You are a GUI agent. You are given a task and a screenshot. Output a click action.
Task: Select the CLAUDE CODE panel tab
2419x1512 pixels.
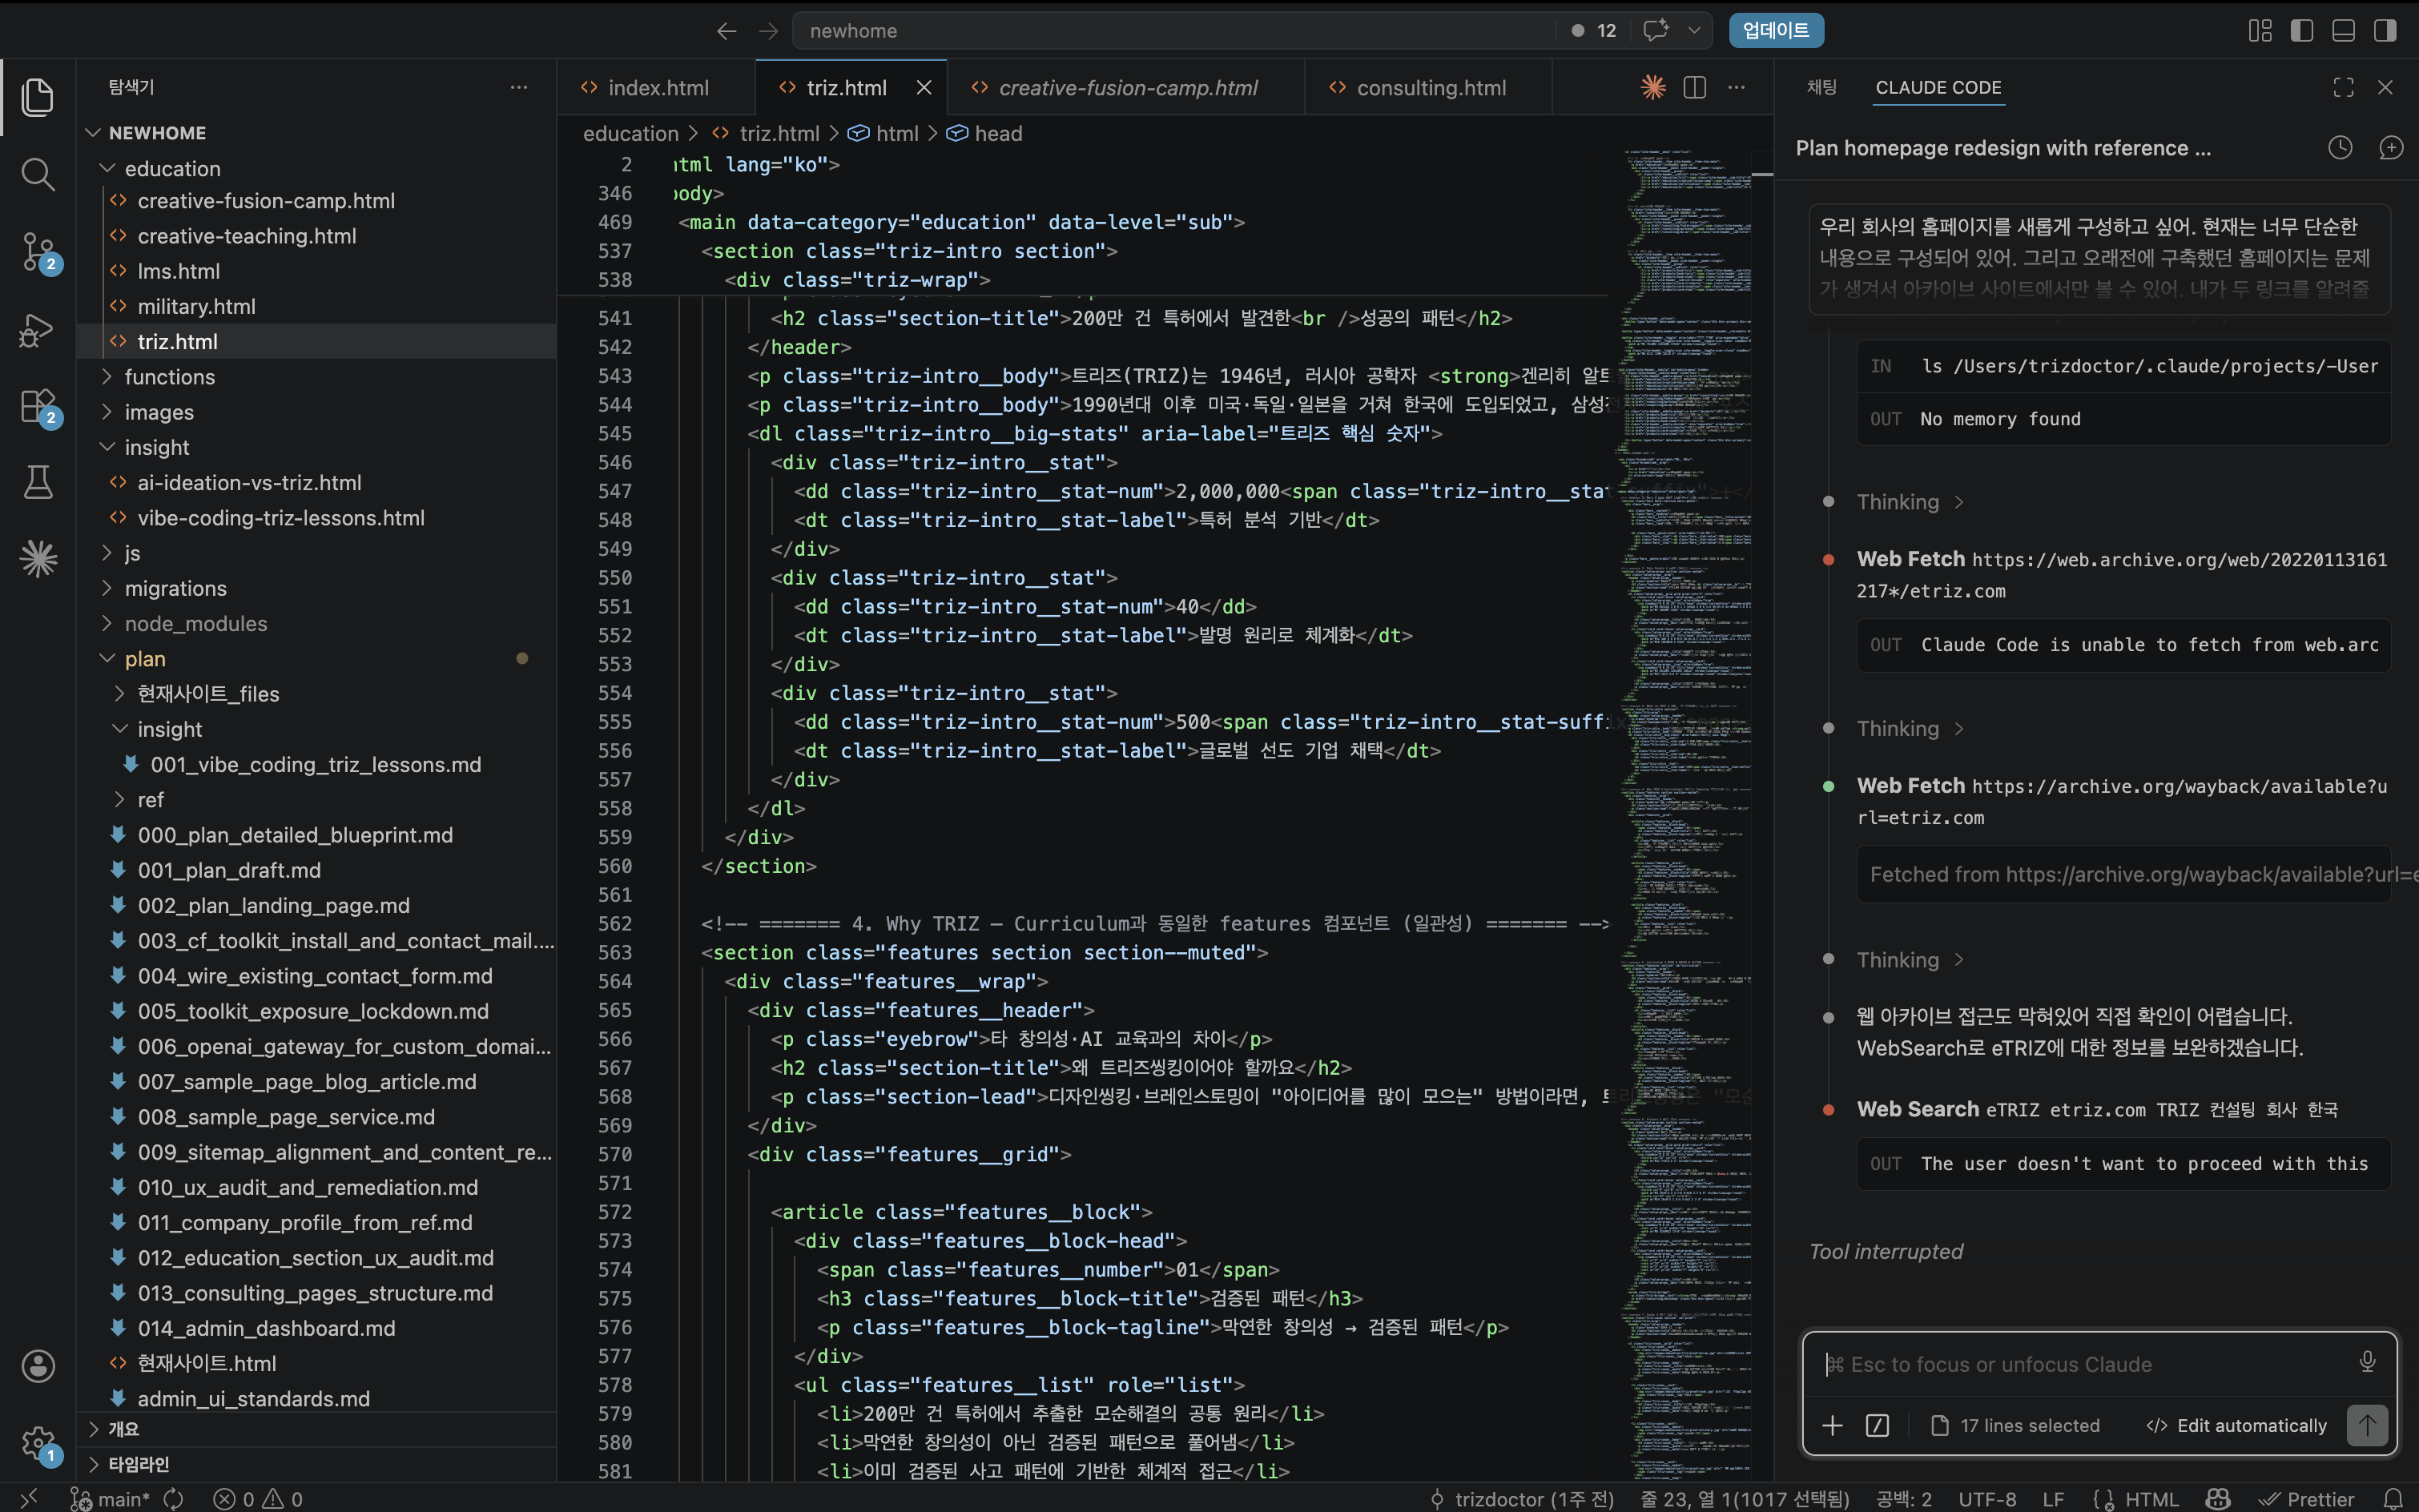pos(1938,87)
